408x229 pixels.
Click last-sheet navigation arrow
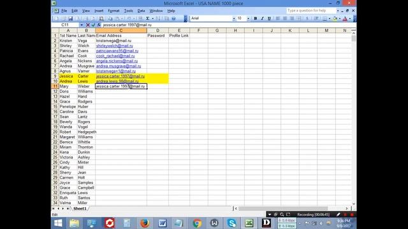68,209
